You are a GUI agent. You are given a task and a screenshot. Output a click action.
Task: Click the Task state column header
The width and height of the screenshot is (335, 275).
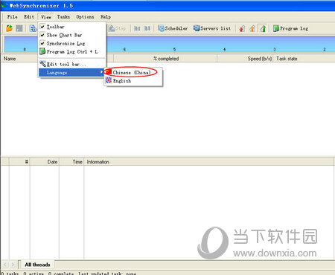coord(304,59)
